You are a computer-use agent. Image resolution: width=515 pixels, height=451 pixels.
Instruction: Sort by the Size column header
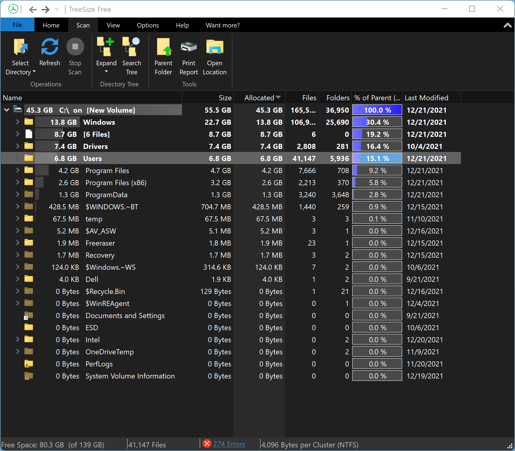pos(208,98)
